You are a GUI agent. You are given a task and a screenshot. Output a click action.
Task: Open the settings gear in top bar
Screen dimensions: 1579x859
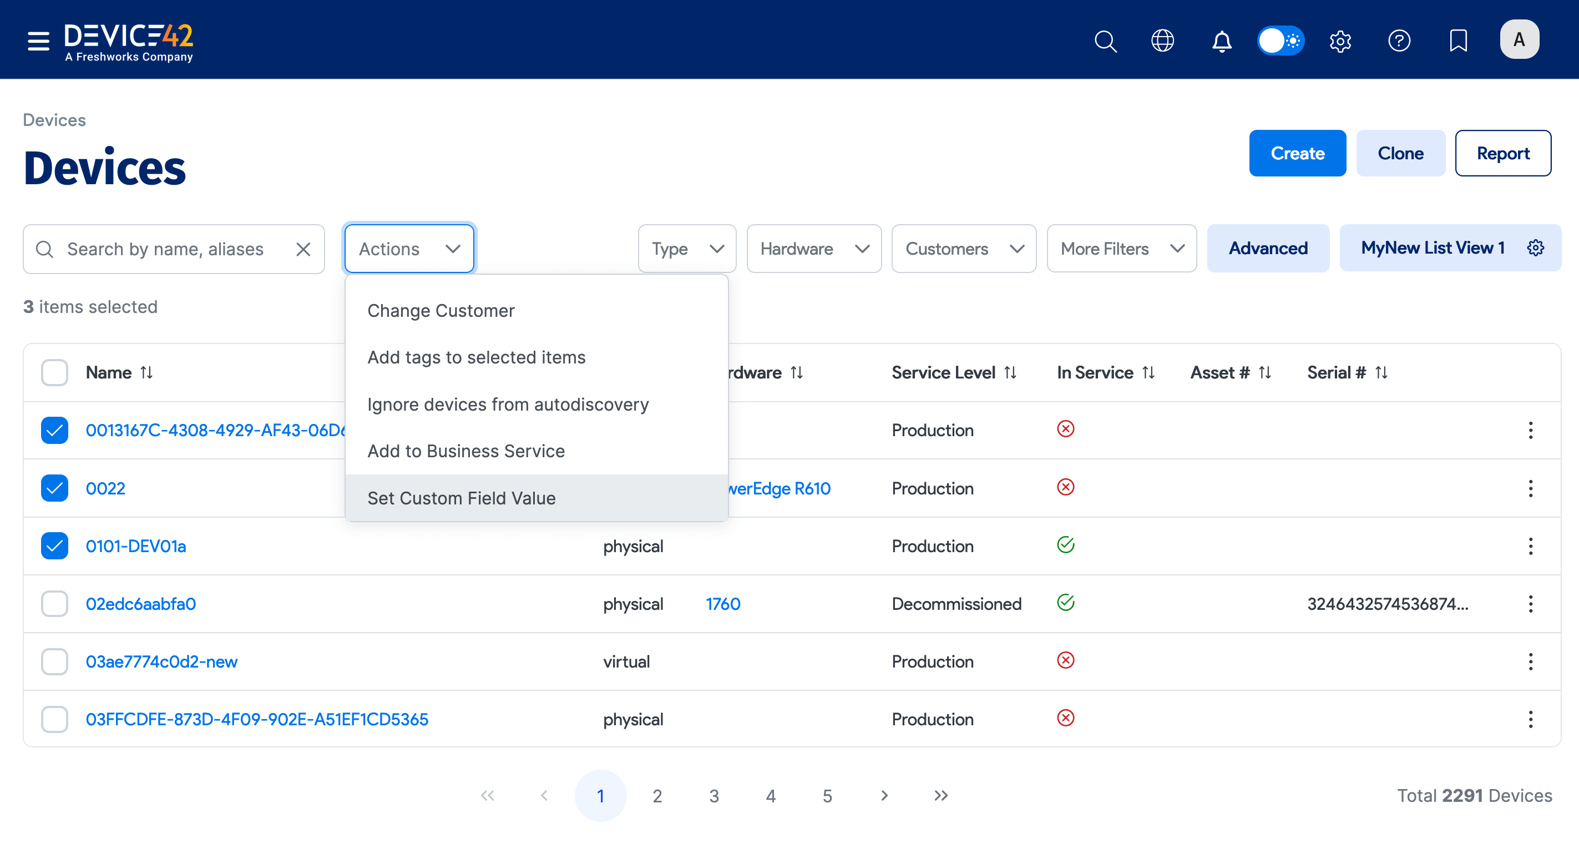(1340, 41)
